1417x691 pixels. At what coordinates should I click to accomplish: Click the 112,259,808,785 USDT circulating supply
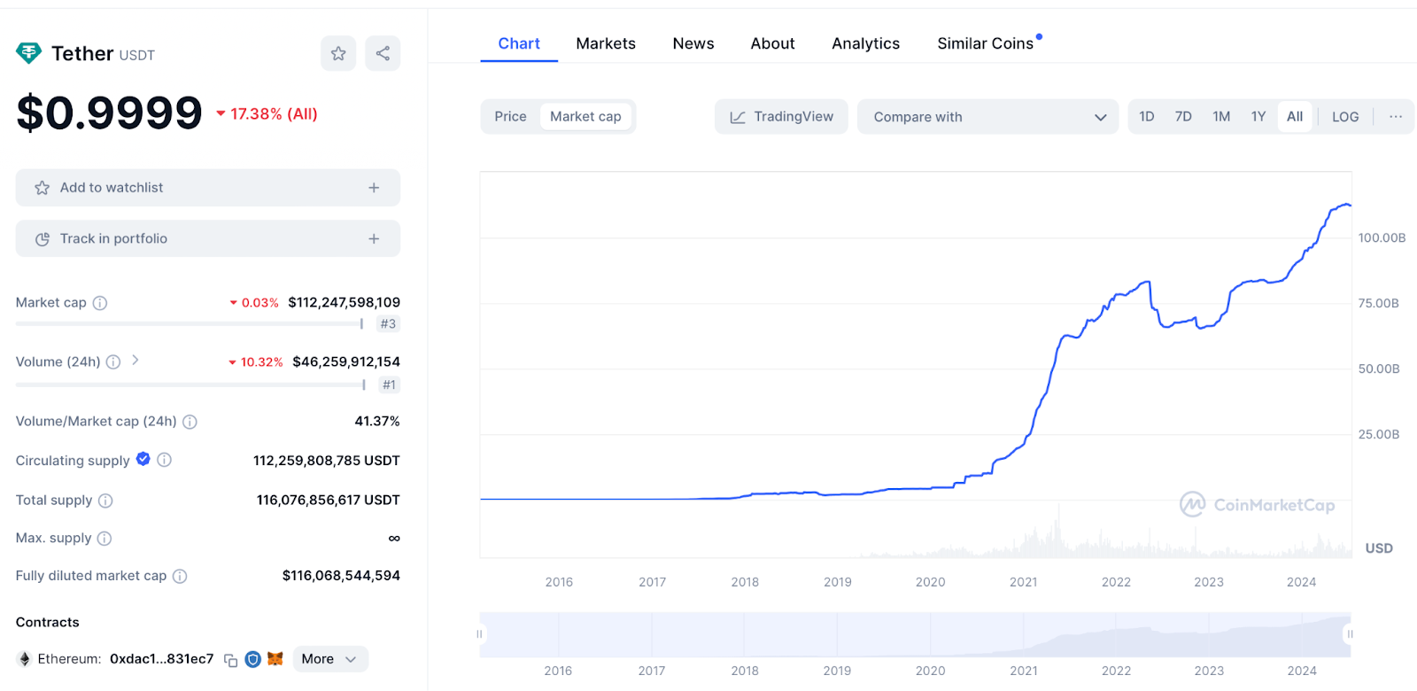pos(327,461)
